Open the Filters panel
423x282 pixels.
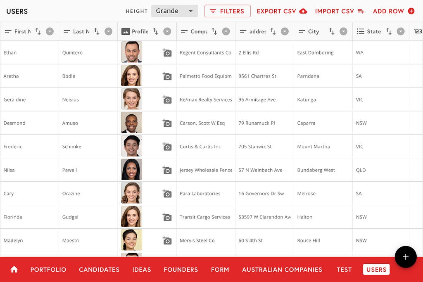(228, 11)
